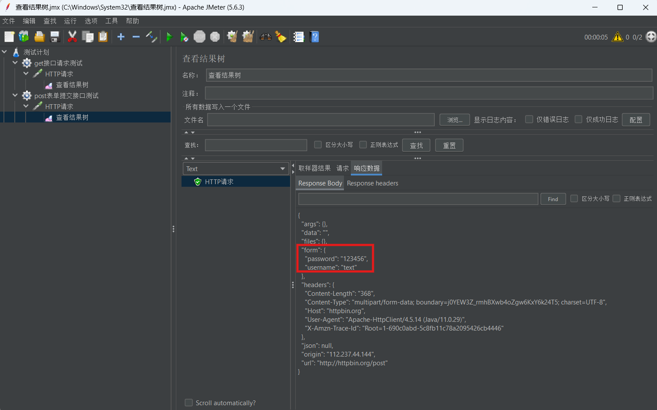Open the 工具 menu
Image resolution: width=657 pixels, height=410 pixels.
(x=112, y=21)
